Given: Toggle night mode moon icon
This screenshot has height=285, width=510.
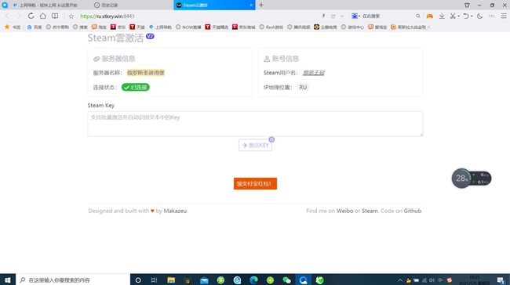Looking at the screenshot, I should pos(479,16).
